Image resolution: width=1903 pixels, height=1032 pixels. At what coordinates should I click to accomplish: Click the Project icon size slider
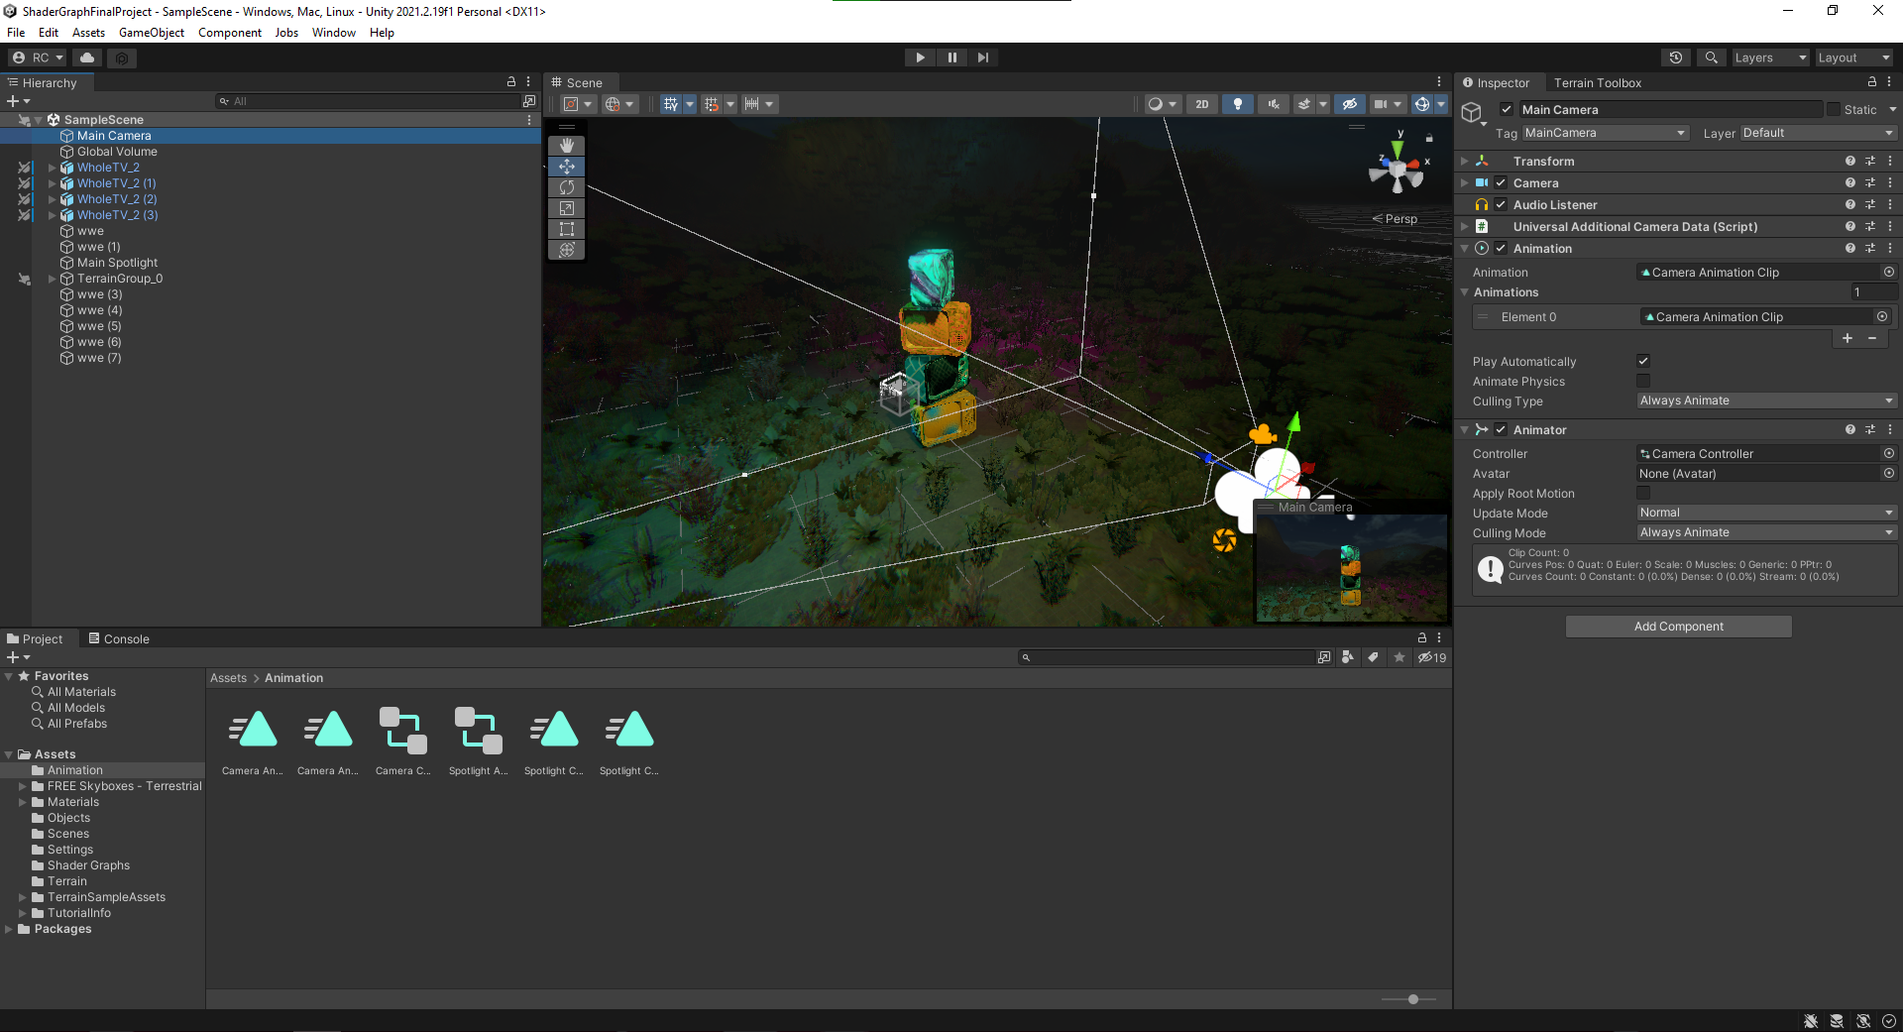click(x=1412, y=999)
